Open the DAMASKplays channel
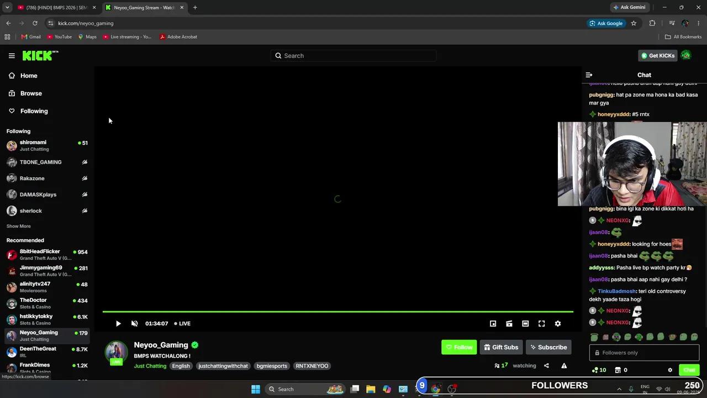The width and height of the screenshot is (707, 398). click(x=47, y=195)
